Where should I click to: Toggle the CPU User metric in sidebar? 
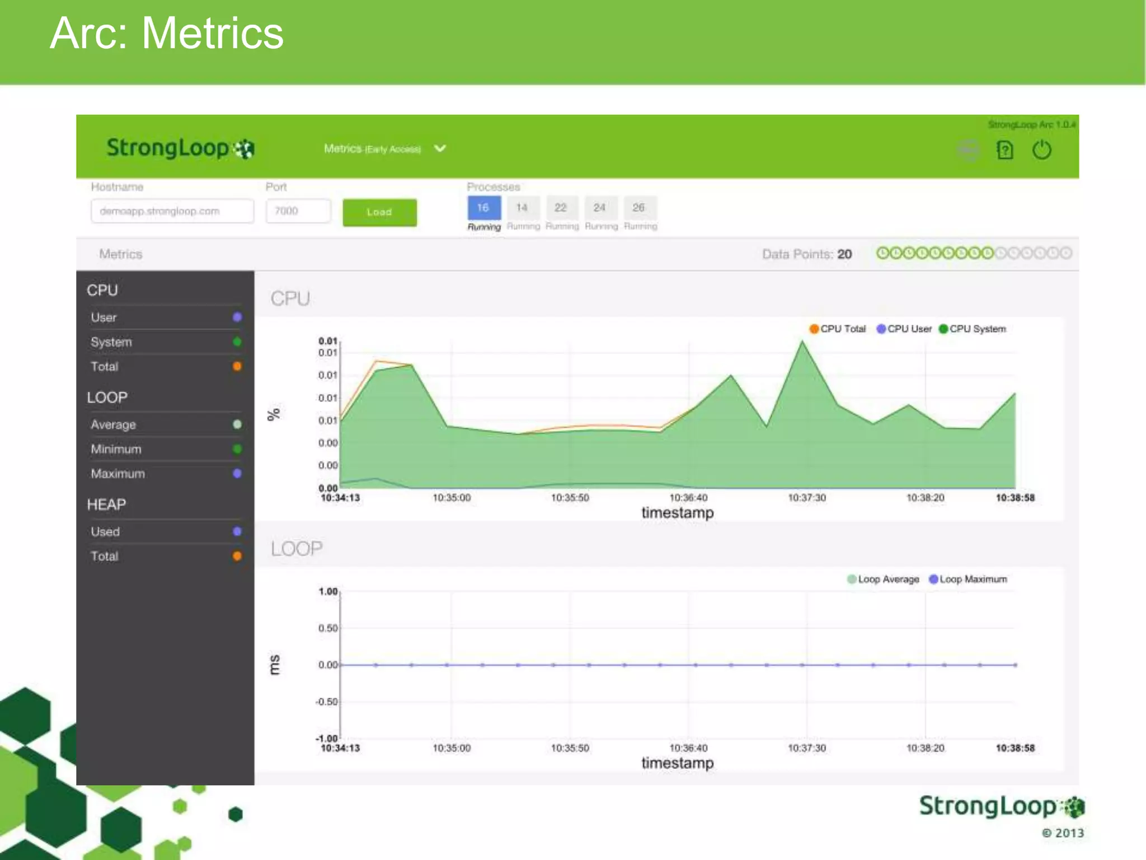166,317
